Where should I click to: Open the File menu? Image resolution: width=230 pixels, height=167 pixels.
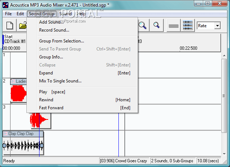8,14
